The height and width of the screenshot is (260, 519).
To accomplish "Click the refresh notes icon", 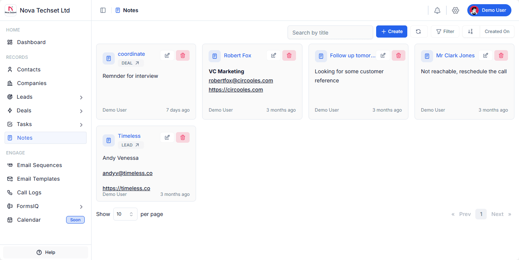I will pyautogui.click(x=418, y=32).
